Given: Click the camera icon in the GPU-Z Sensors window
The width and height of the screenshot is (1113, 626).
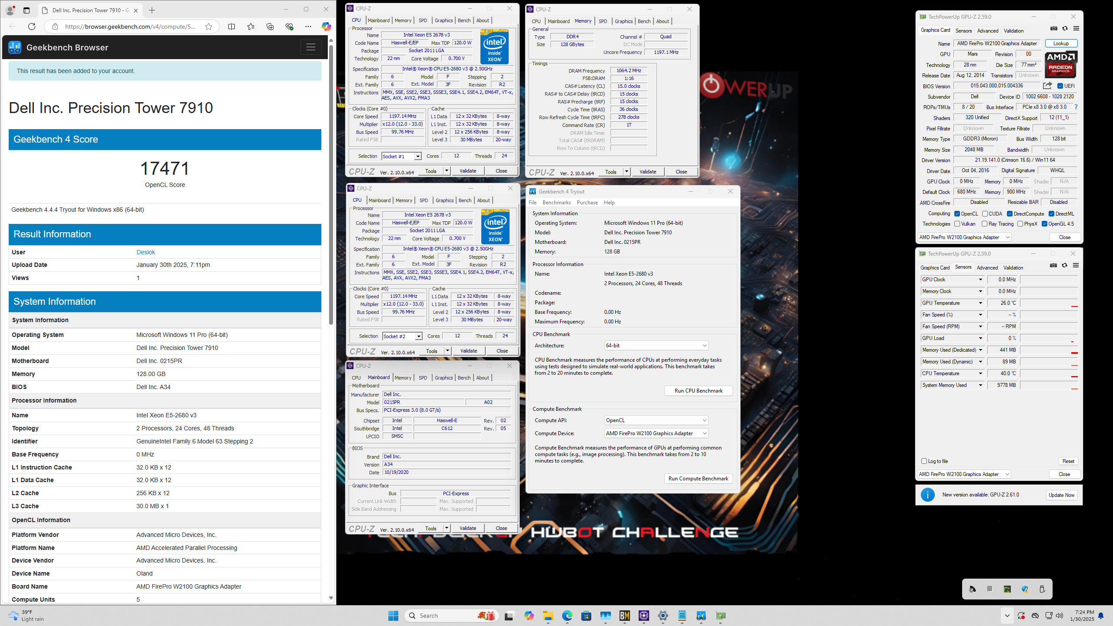Looking at the screenshot, I should click(1053, 266).
